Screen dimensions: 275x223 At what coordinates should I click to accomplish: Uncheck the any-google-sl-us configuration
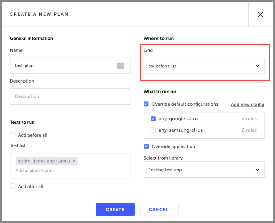(153, 119)
